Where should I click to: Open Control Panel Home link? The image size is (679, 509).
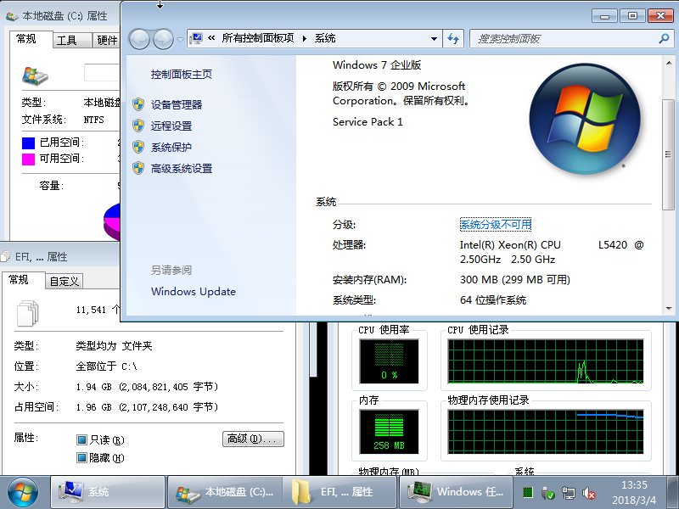click(182, 75)
